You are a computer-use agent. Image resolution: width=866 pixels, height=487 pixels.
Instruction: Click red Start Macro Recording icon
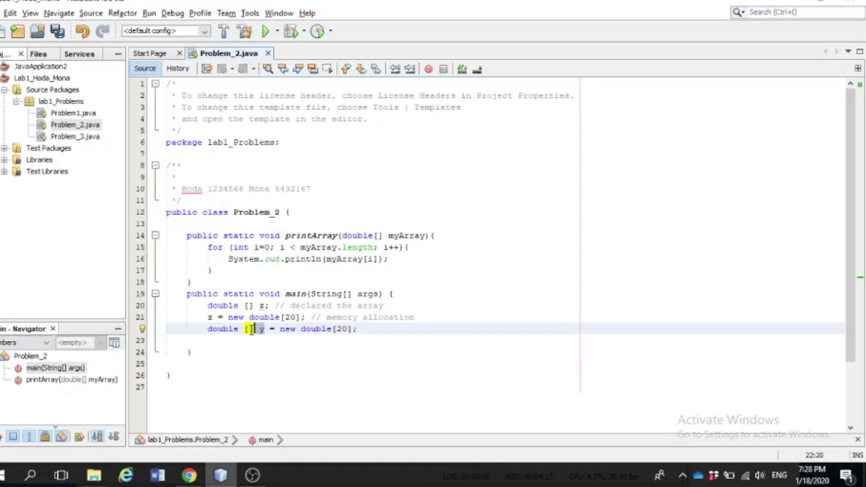(x=428, y=69)
